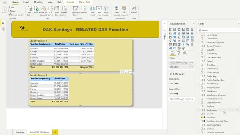Viewport: 240px width, 135px height.
Task: Add a new report page
Action: tap(55, 132)
